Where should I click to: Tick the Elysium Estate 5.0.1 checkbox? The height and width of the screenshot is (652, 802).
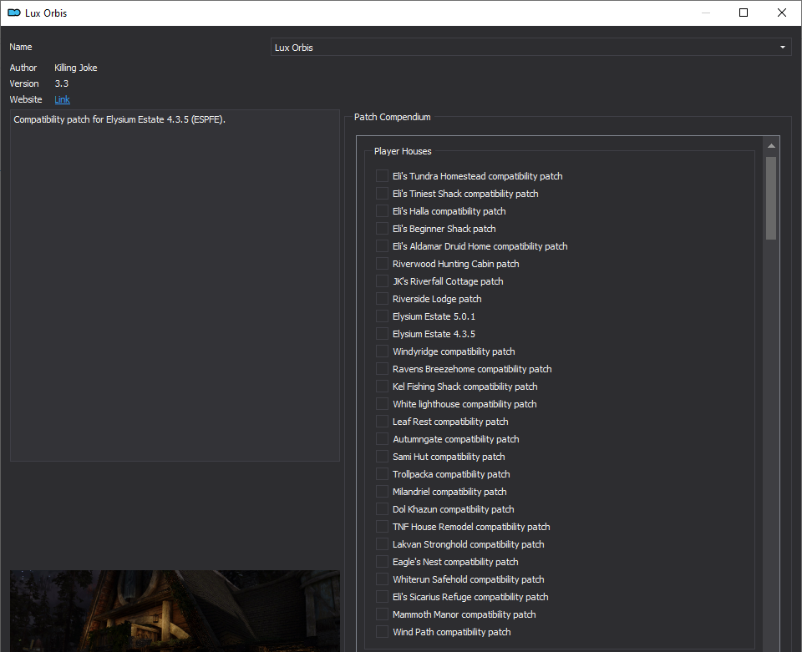[382, 316]
